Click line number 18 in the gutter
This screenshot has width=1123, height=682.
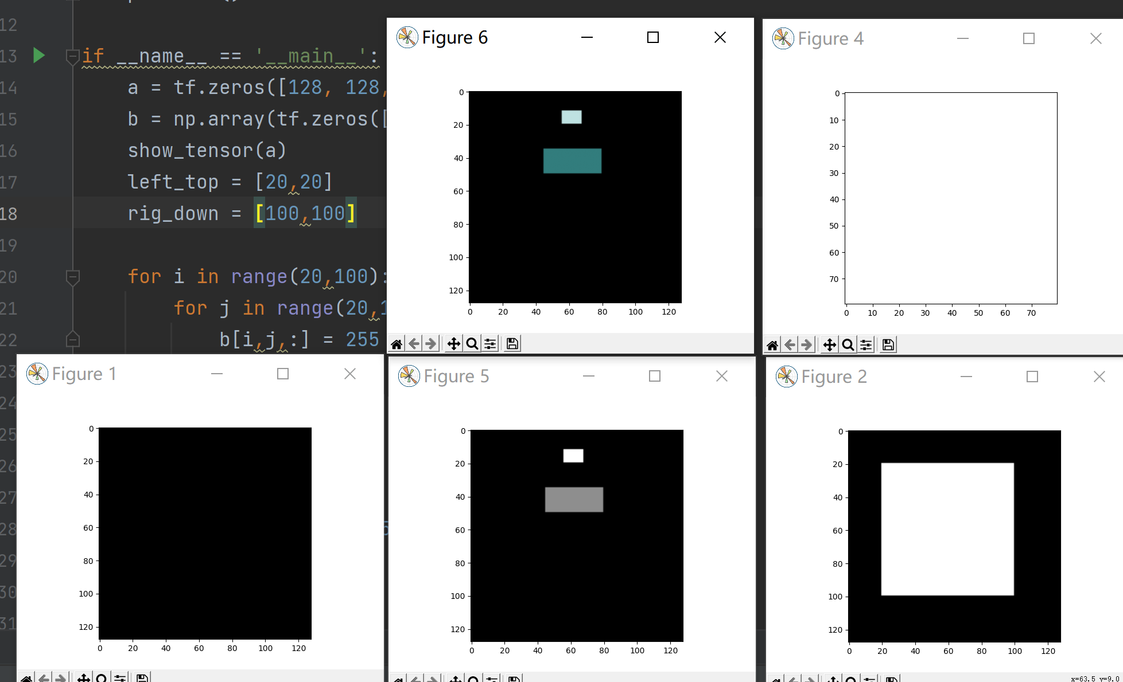coord(9,213)
